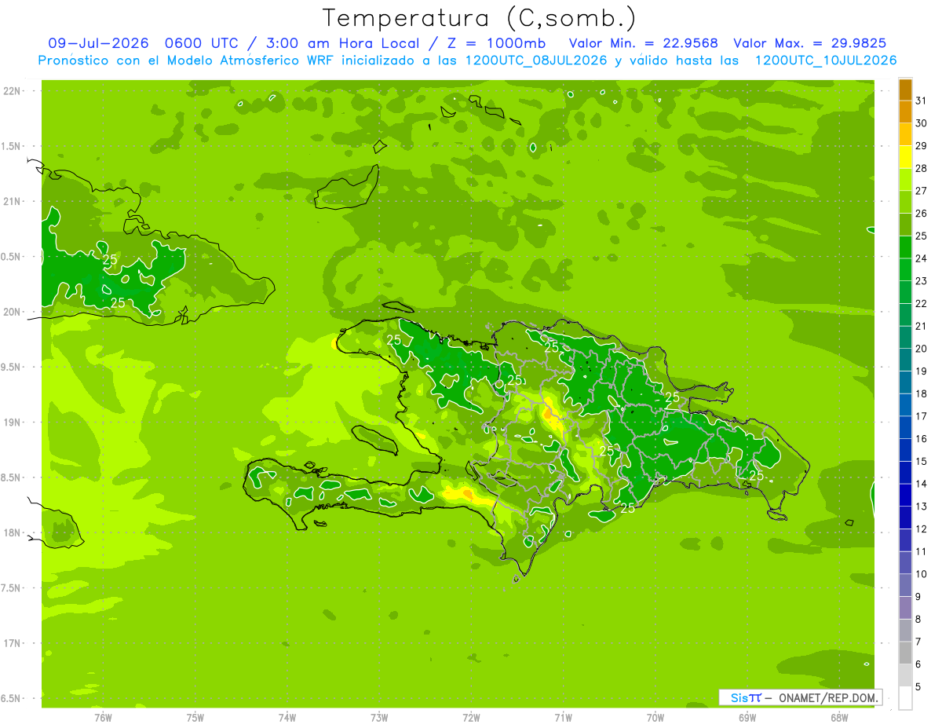Select the dark blue 13 degree legend color

click(905, 496)
